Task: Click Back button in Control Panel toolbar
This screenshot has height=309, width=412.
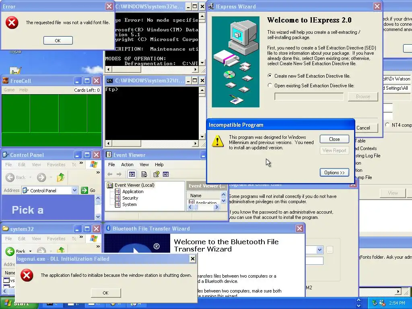Action: pos(16,177)
